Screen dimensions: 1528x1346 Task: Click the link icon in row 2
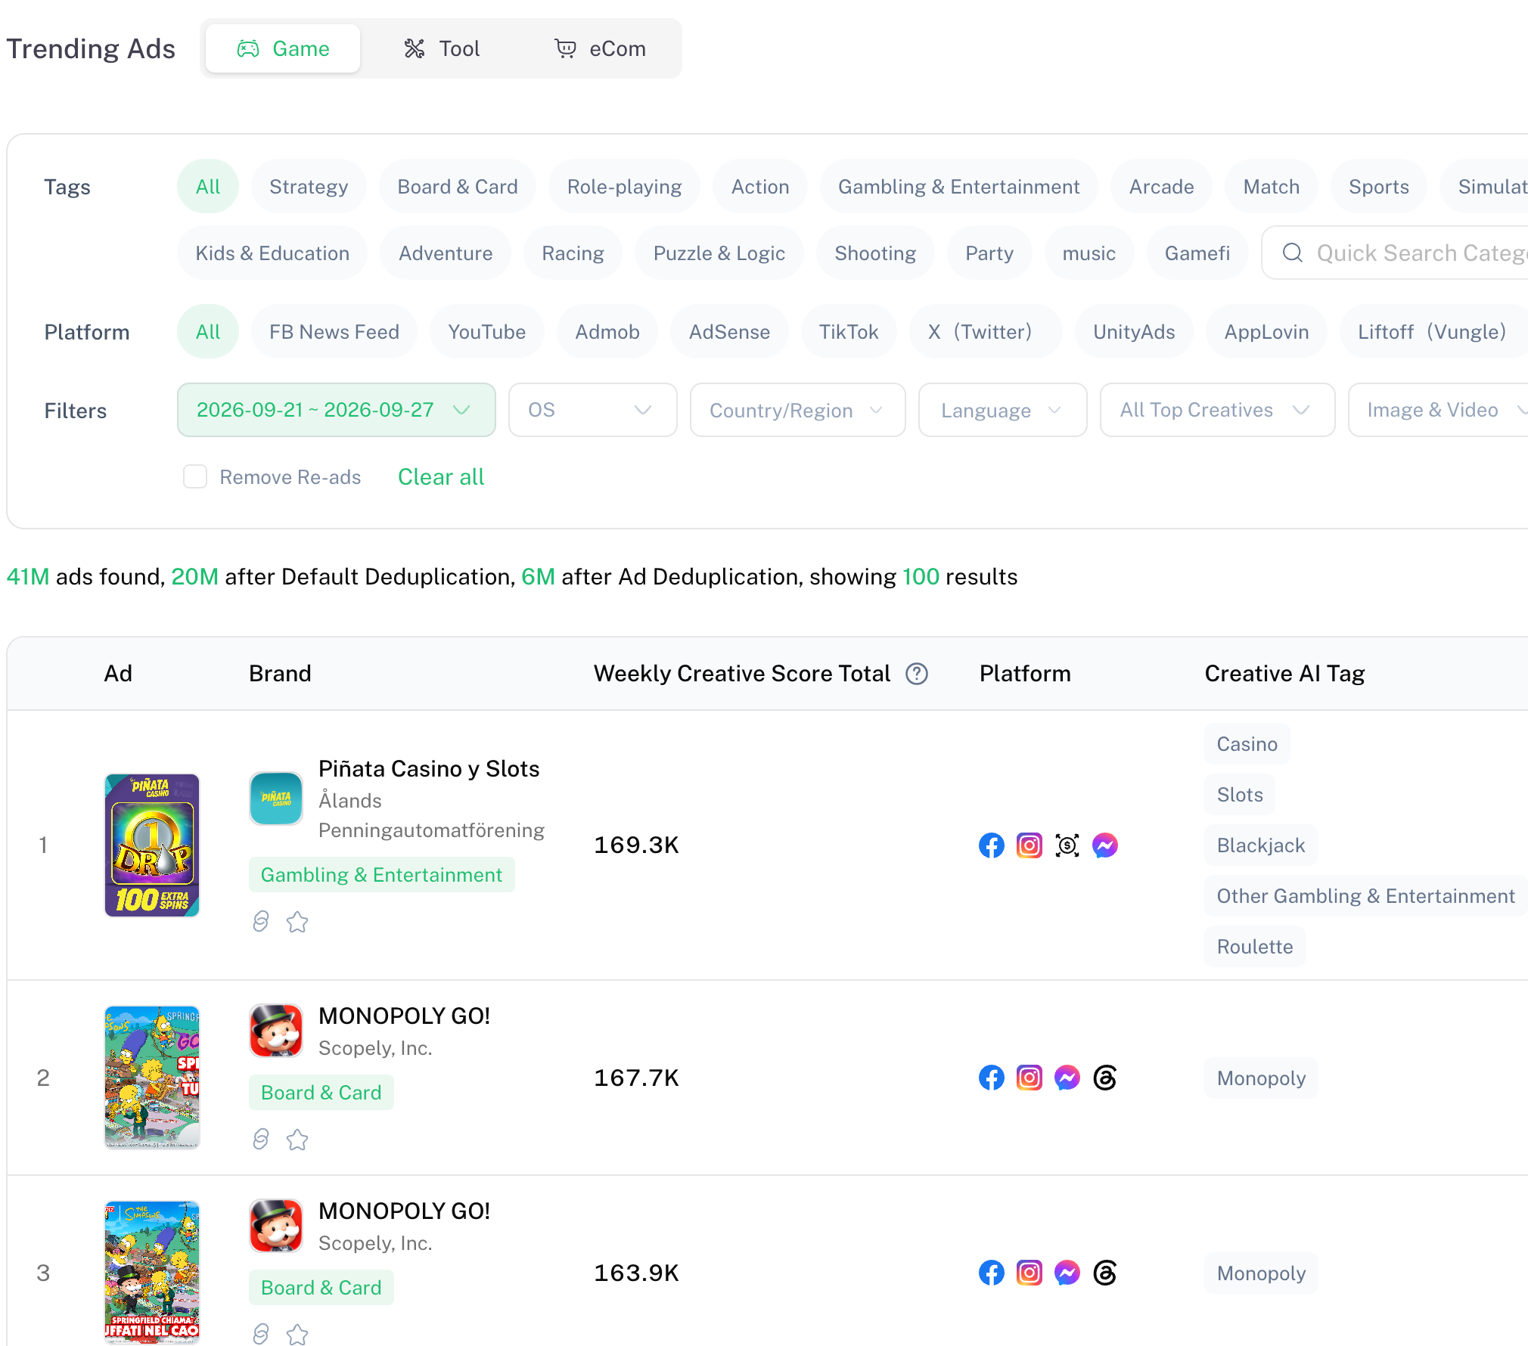coord(261,1139)
